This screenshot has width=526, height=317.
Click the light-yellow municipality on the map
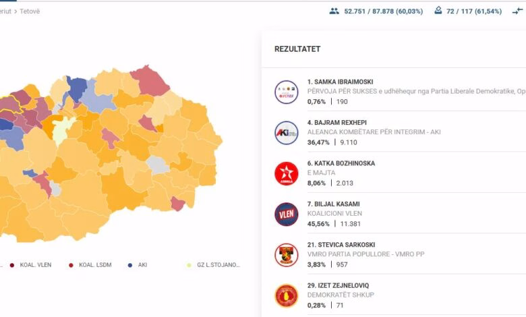[x=63, y=129]
